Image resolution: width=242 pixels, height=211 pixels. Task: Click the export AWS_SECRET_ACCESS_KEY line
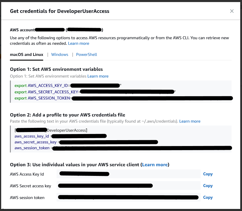[95, 92]
